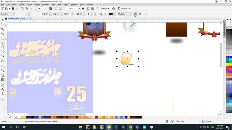Select the black shadow color swatch
Viewport: 232px width, 130px height.
[x=111, y=14]
